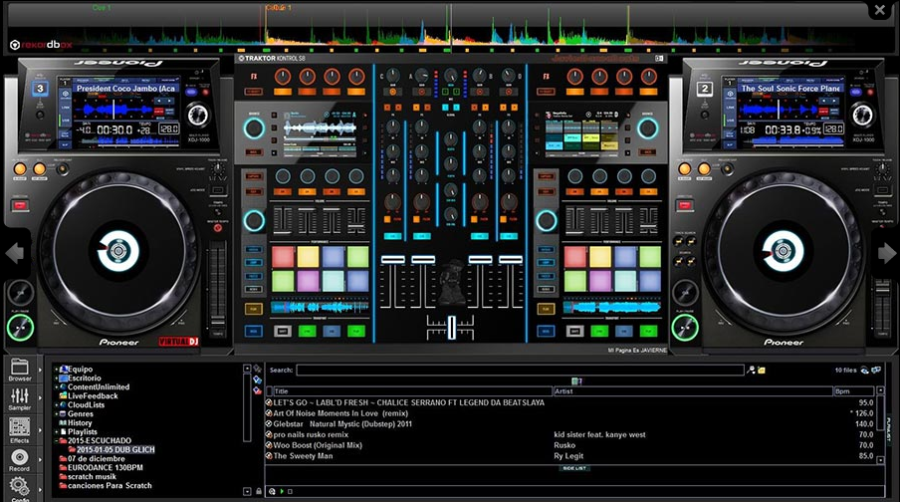Click the left skin navigation arrow
Image resolution: width=900 pixels, height=502 pixels.
pyautogui.click(x=14, y=252)
